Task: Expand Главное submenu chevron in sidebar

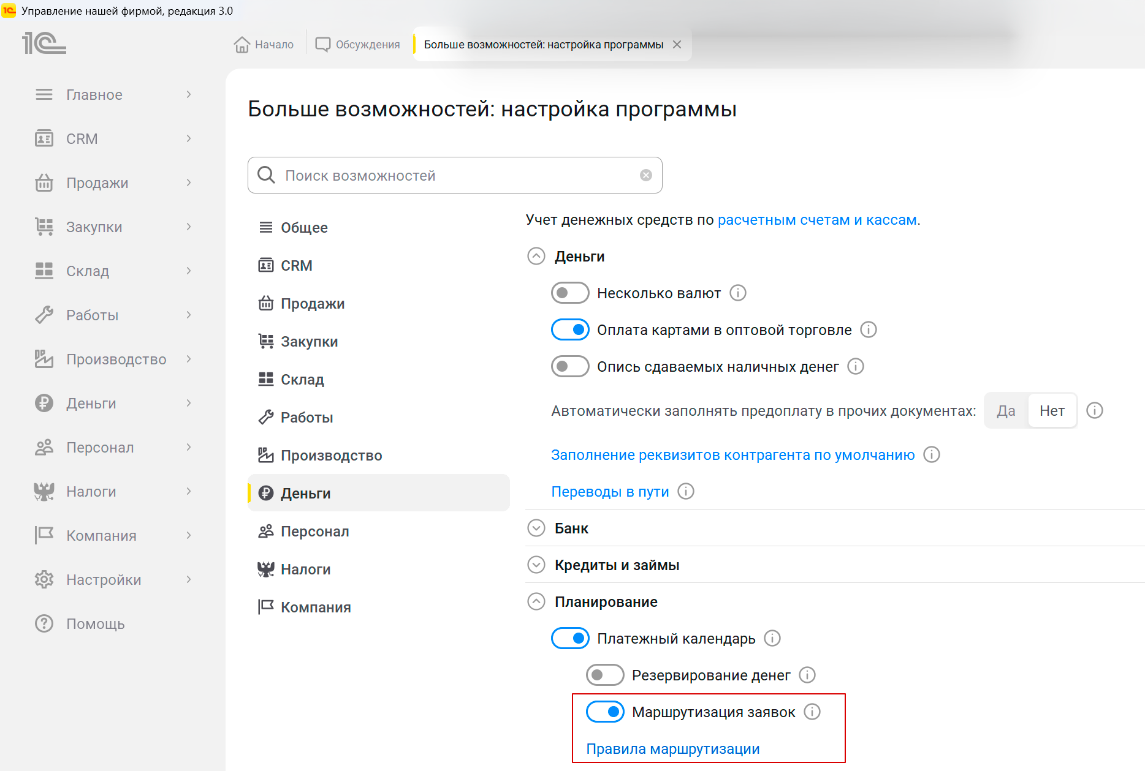Action: [x=189, y=94]
